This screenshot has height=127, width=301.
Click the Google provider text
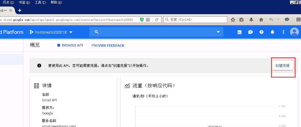(x=47, y=113)
